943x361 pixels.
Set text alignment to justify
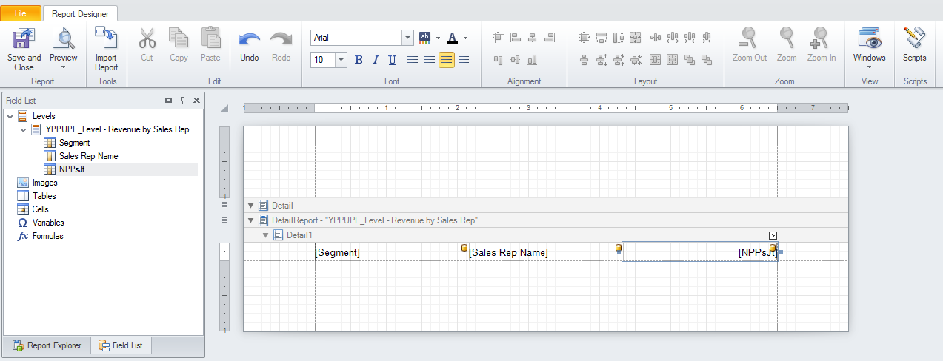[x=464, y=60]
